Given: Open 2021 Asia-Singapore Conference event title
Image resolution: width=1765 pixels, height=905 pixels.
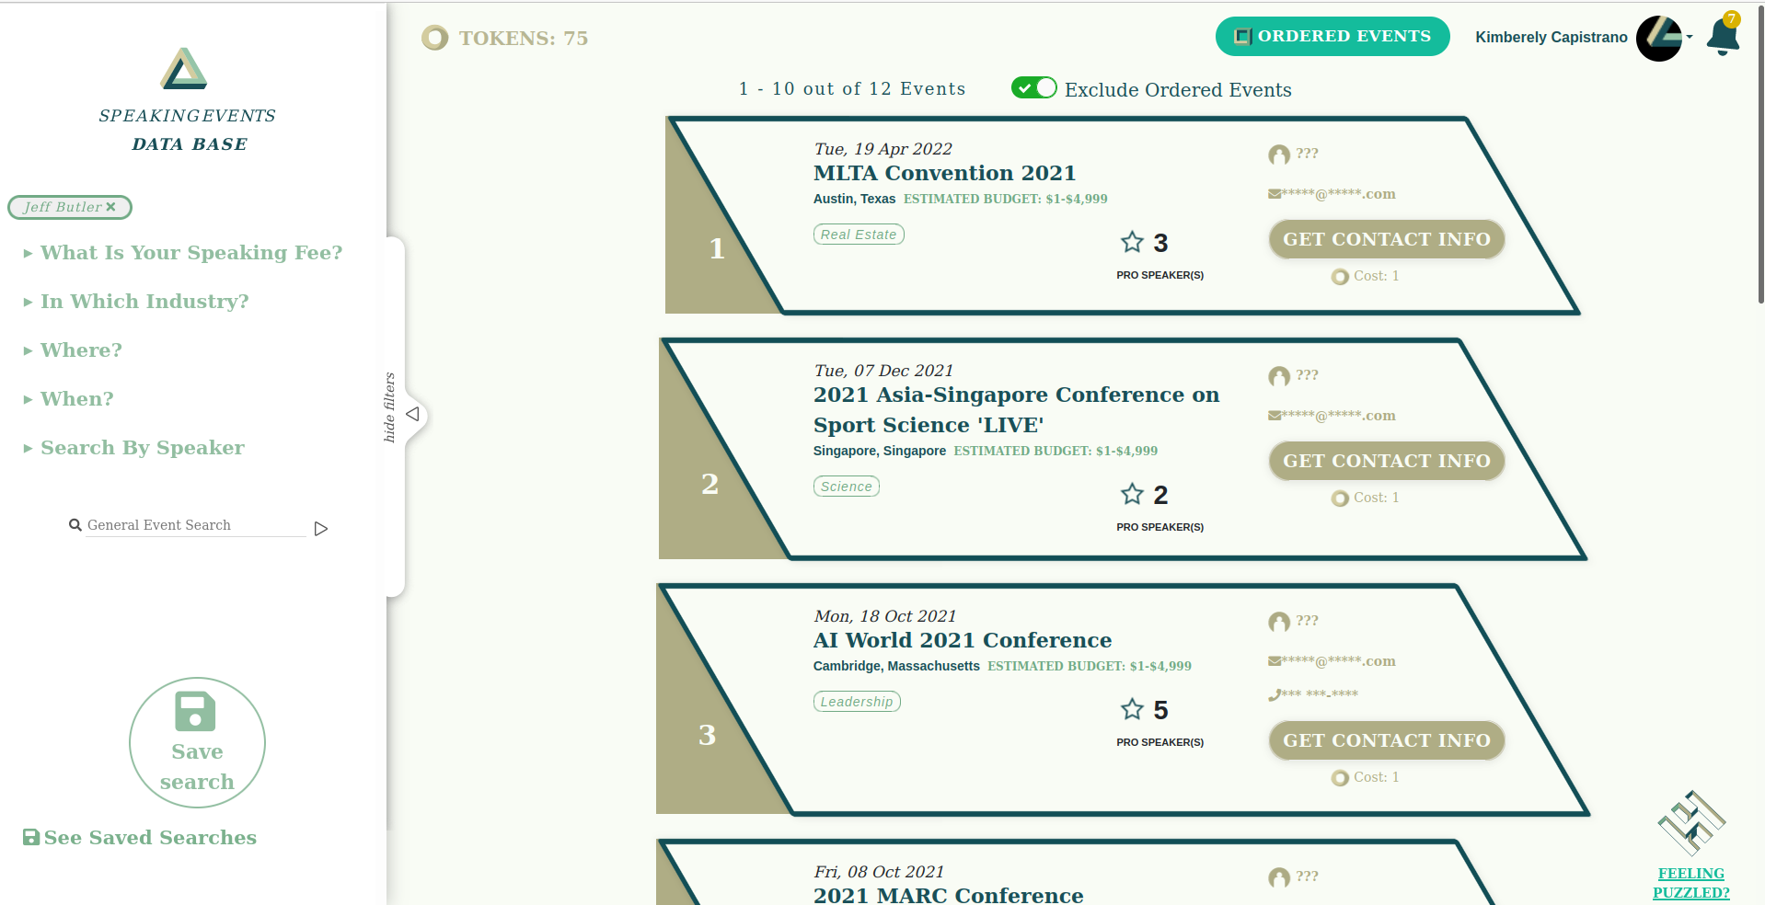Looking at the screenshot, I should 1017,409.
